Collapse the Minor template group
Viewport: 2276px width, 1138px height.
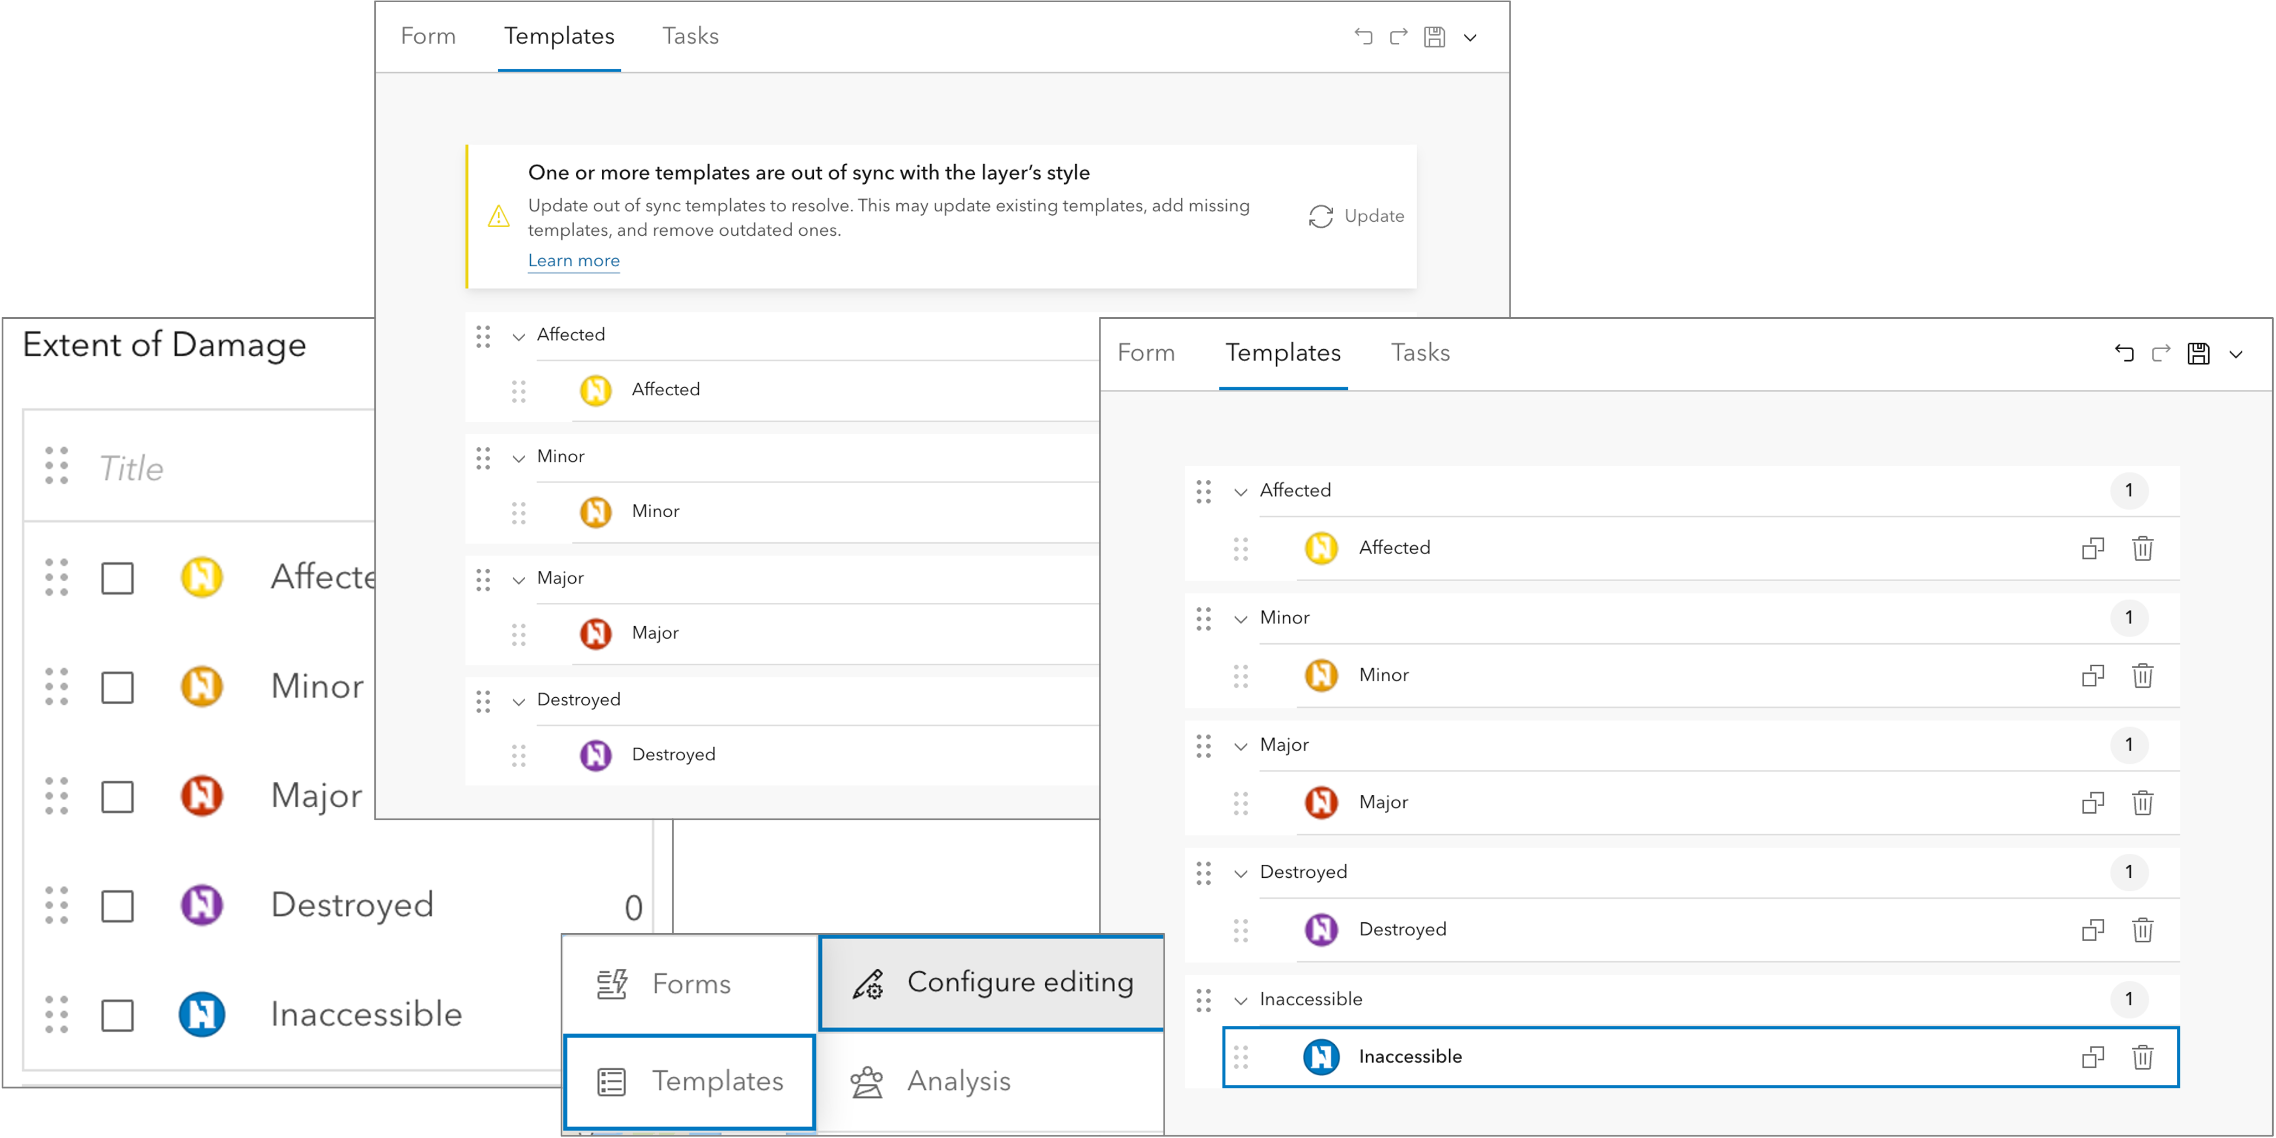tap(1240, 618)
